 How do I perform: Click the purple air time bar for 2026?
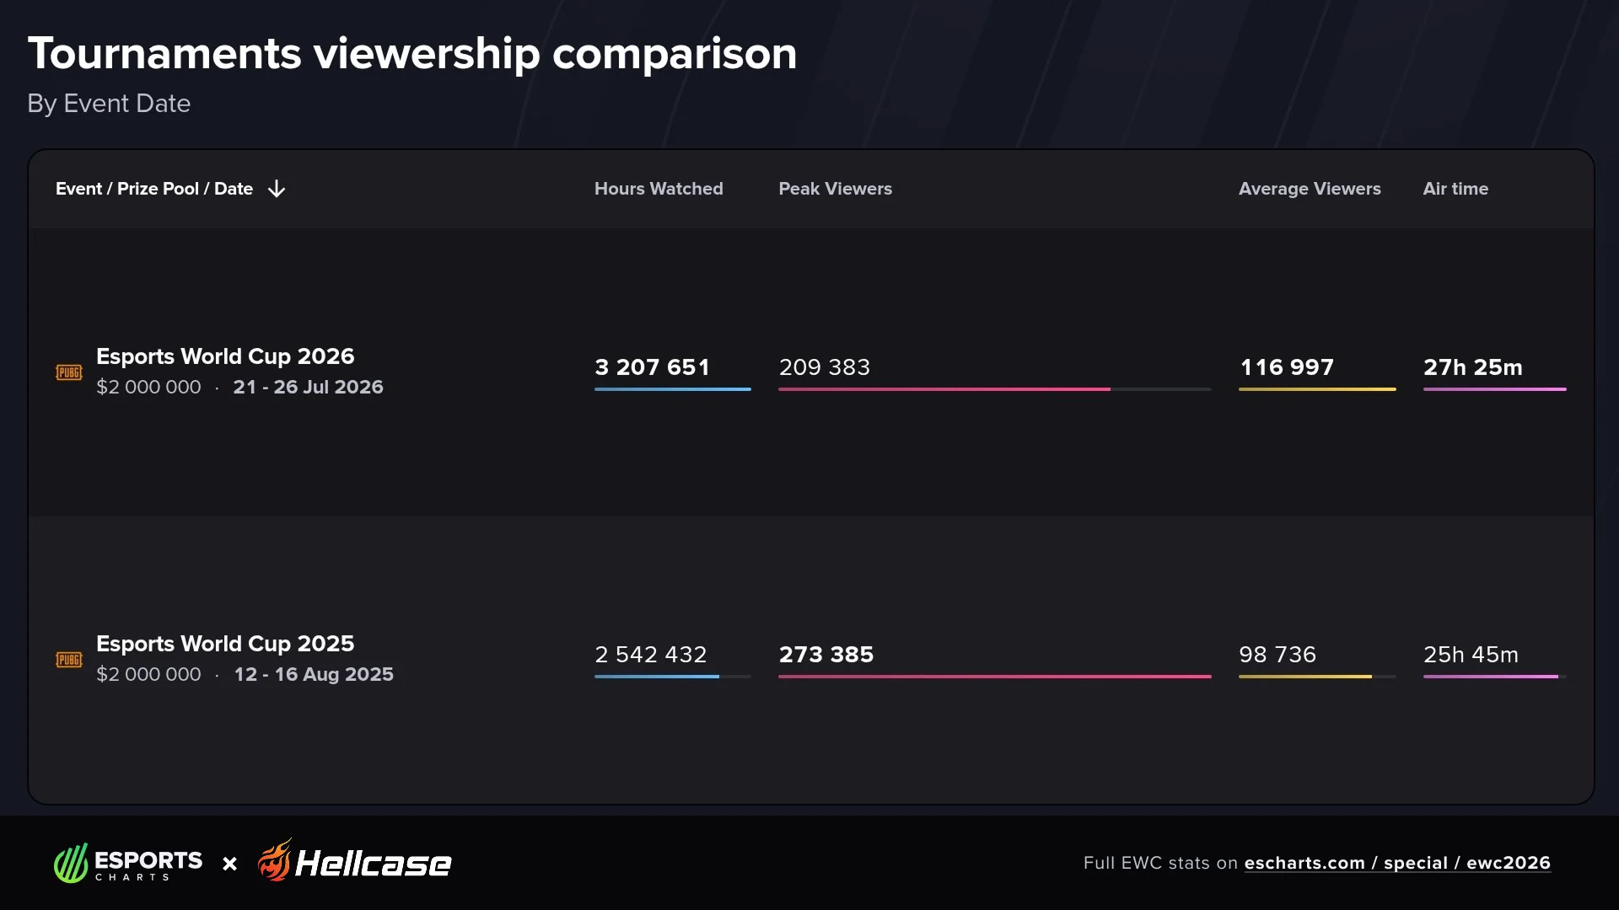[x=1495, y=389]
